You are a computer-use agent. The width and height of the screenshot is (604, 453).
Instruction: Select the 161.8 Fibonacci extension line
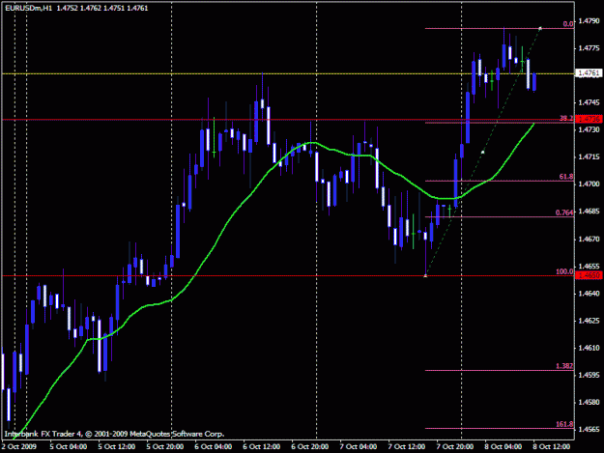coord(500,428)
